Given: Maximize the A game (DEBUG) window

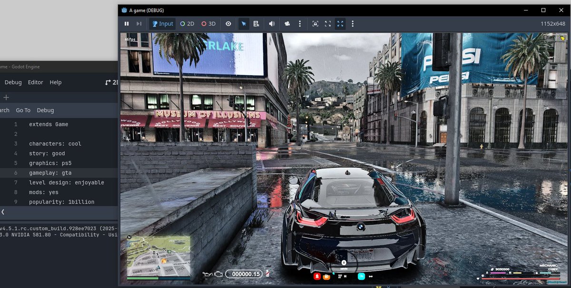Looking at the screenshot, I should 543,10.
